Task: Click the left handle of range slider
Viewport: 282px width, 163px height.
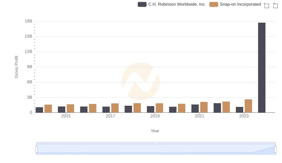Action: [36, 149]
